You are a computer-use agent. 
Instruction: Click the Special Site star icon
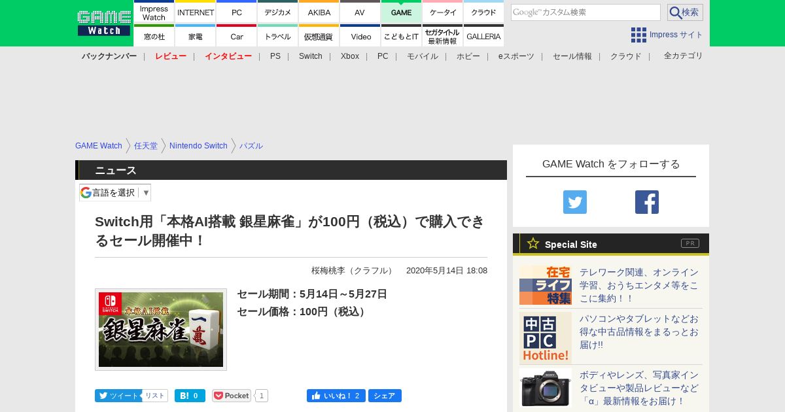533,243
